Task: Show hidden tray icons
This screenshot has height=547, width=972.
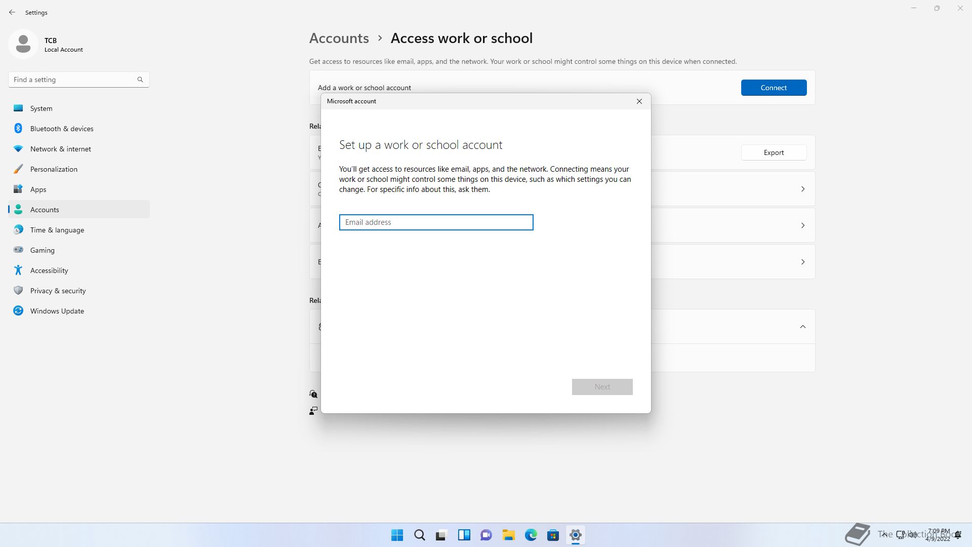Action: point(884,534)
